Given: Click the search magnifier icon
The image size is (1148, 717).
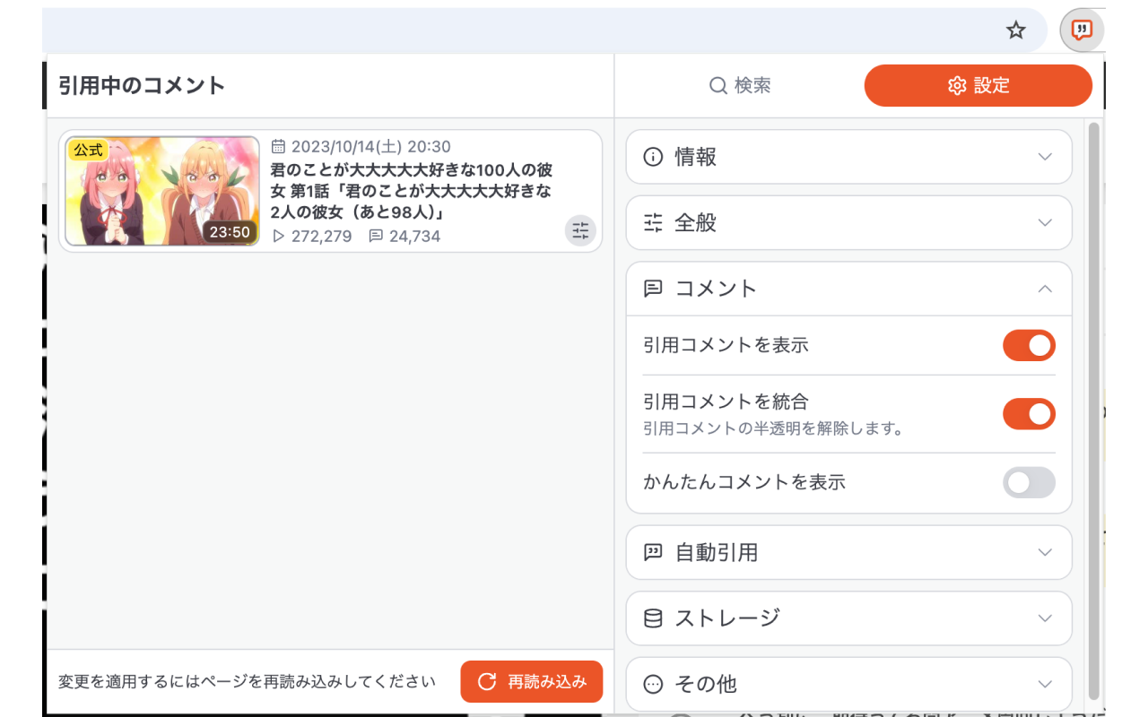Looking at the screenshot, I should pyautogui.click(x=717, y=85).
